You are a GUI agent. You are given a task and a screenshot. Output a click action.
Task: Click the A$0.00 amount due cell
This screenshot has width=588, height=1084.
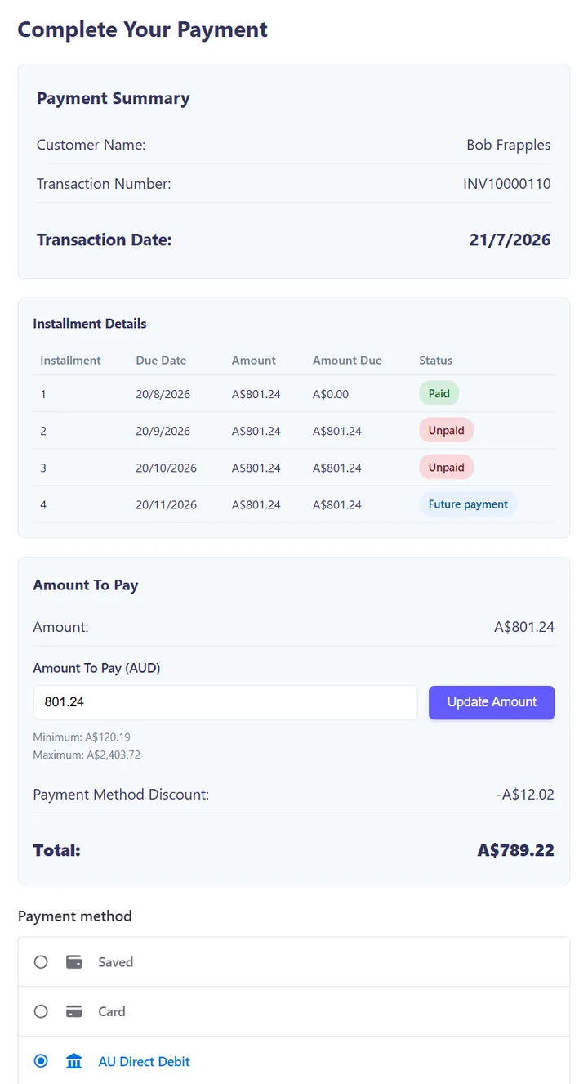pyautogui.click(x=331, y=394)
